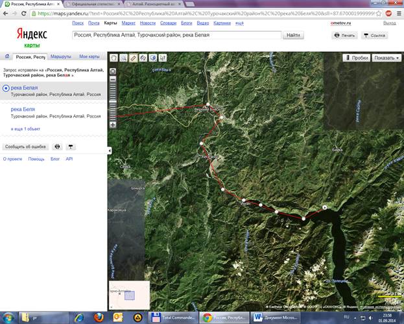
Task: Open the О проекте link
Action: coord(12,159)
